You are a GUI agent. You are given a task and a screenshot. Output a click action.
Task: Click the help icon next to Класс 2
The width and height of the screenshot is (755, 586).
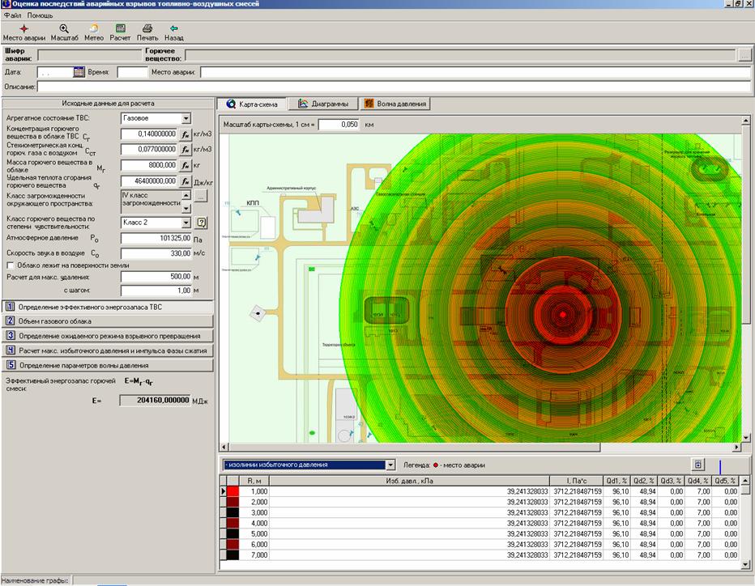coord(203,223)
